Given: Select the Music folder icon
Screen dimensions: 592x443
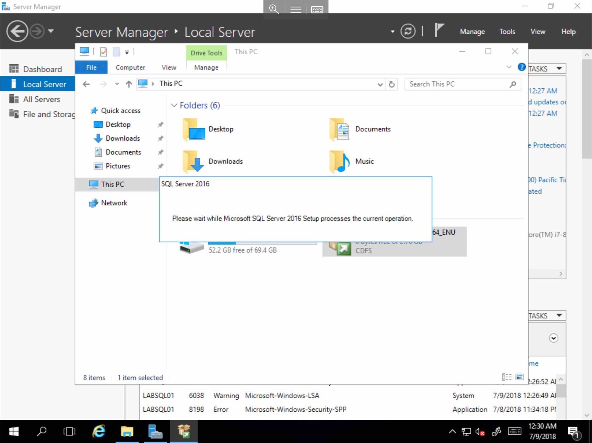Looking at the screenshot, I should (x=339, y=161).
